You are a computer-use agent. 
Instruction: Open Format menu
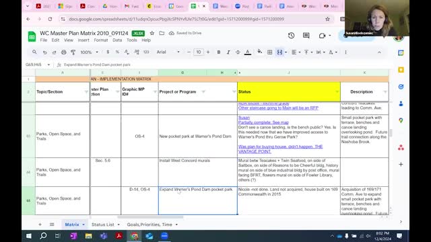click(101, 40)
